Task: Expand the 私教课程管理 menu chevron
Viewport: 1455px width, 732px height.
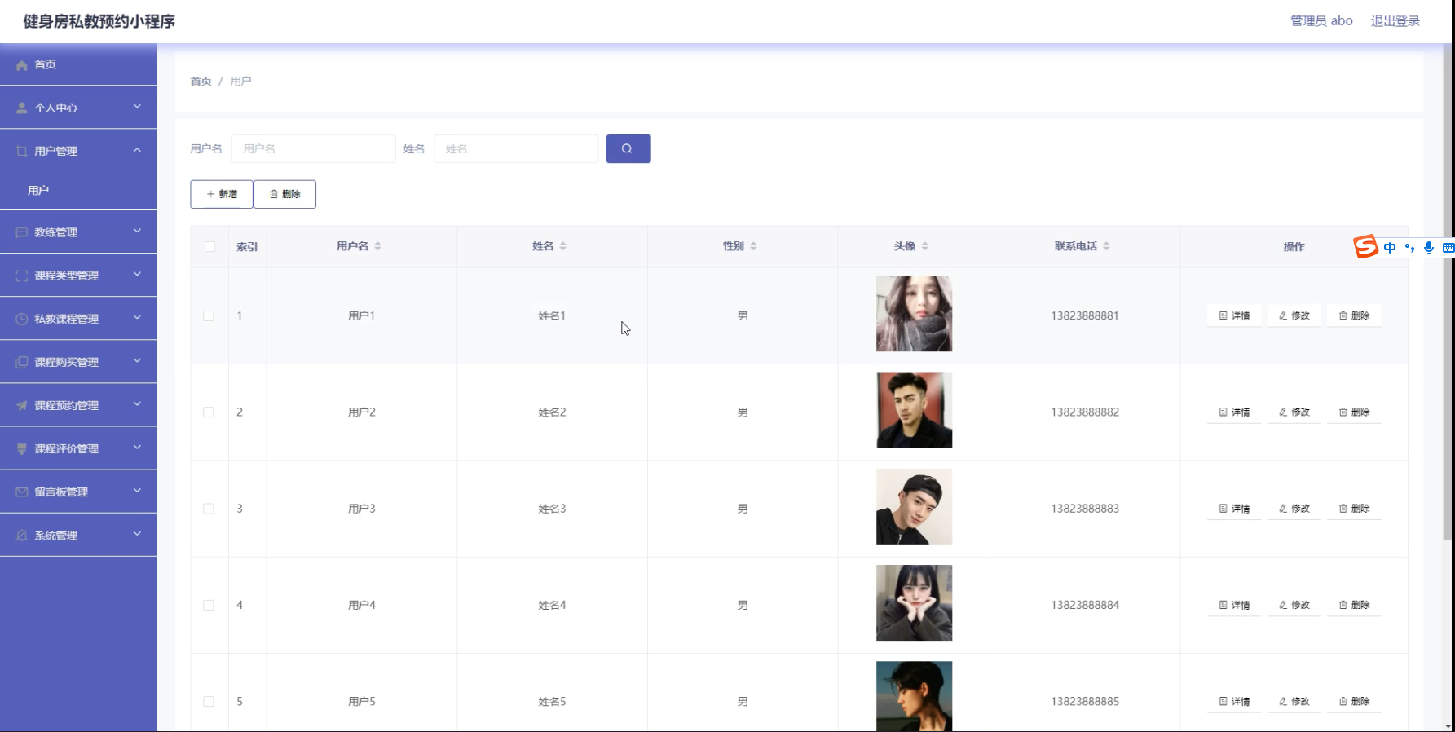Action: [x=137, y=318]
